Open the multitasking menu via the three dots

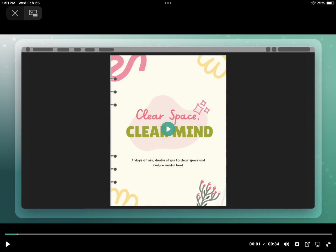168,3
